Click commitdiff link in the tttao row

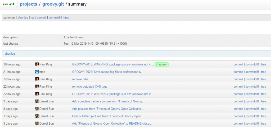pos(252,72)
